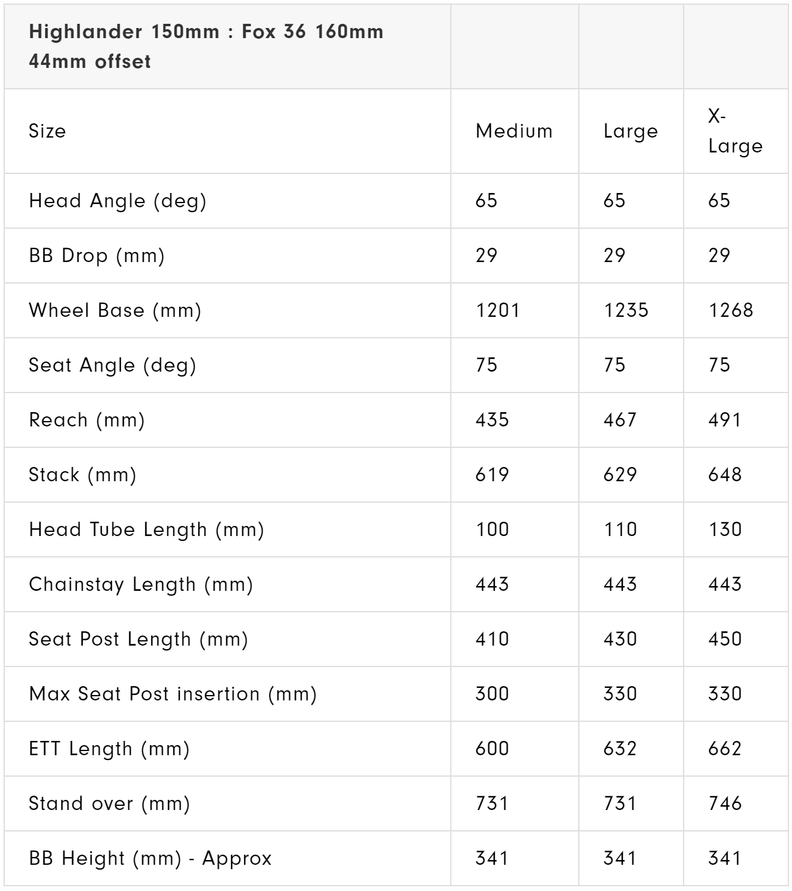Click the BB Drop (mm) row label
The width and height of the screenshot is (792, 891).
tap(96, 256)
